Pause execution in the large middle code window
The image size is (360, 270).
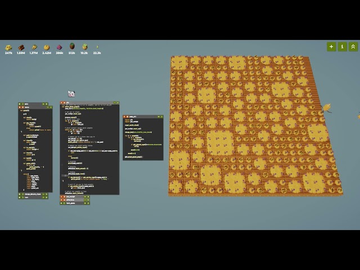[65, 102]
